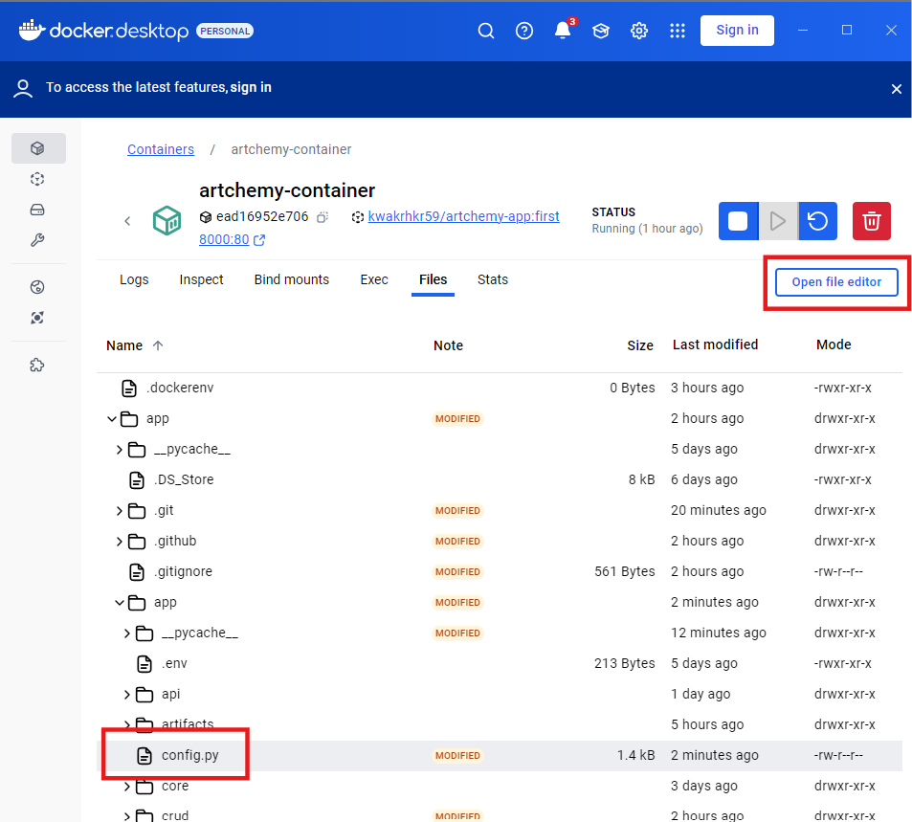This screenshot has width=912, height=822.
Task: Click the Start play button
Action: coord(778,221)
